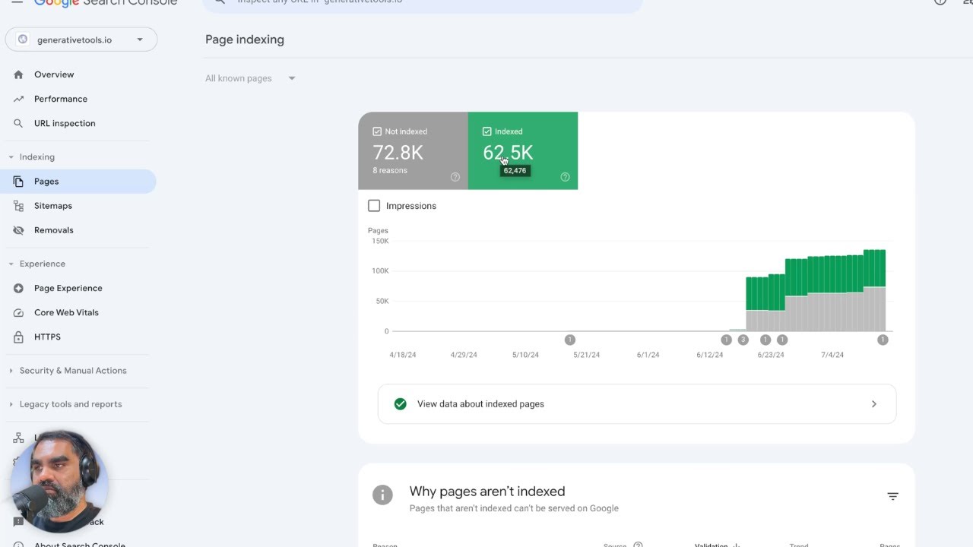Open the HTTPS report link

pyautogui.click(x=47, y=337)
